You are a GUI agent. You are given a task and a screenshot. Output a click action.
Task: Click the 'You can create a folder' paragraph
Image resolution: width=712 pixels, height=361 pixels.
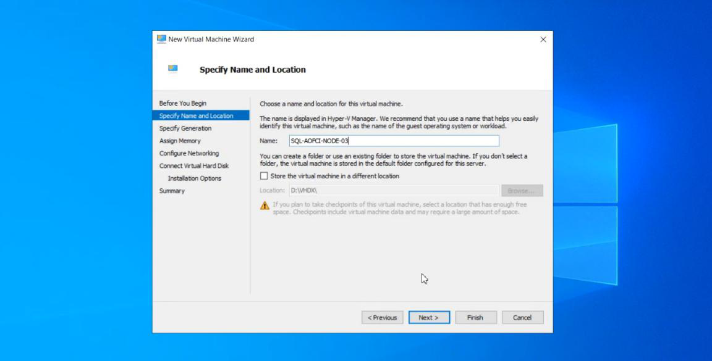(x=393, y=160)
